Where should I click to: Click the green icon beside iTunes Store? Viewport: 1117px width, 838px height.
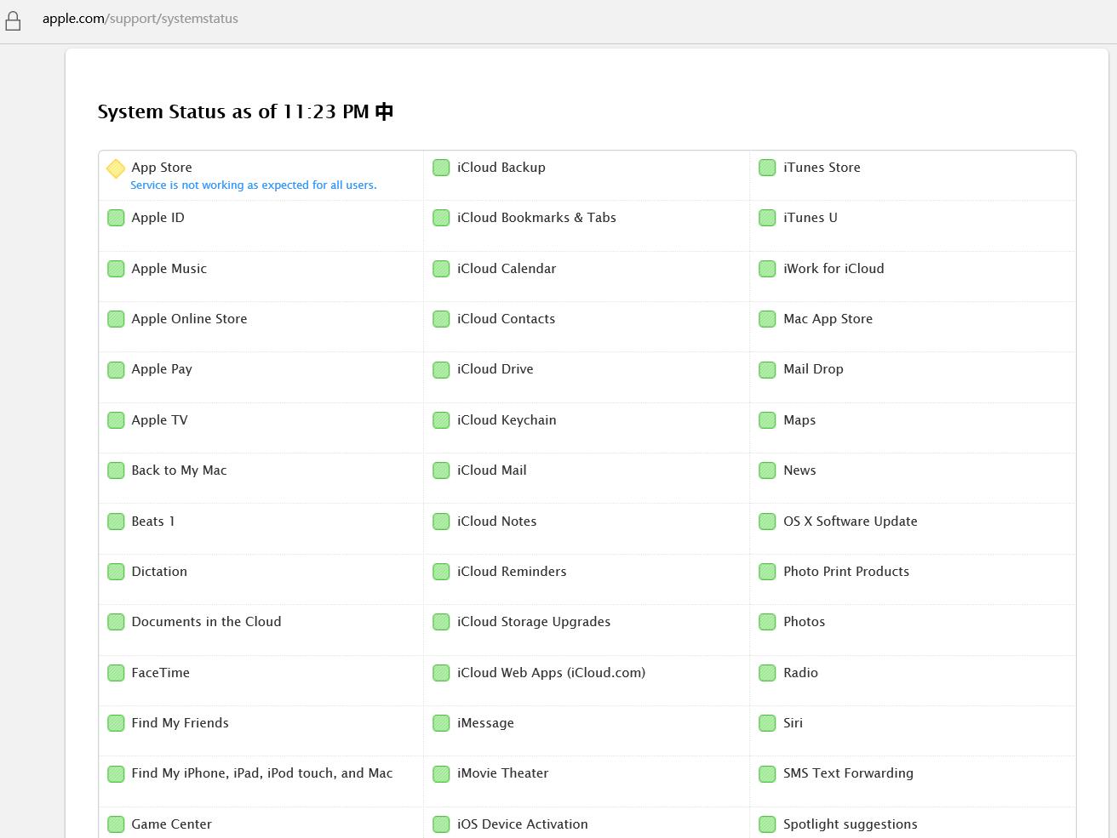(767, 168)
